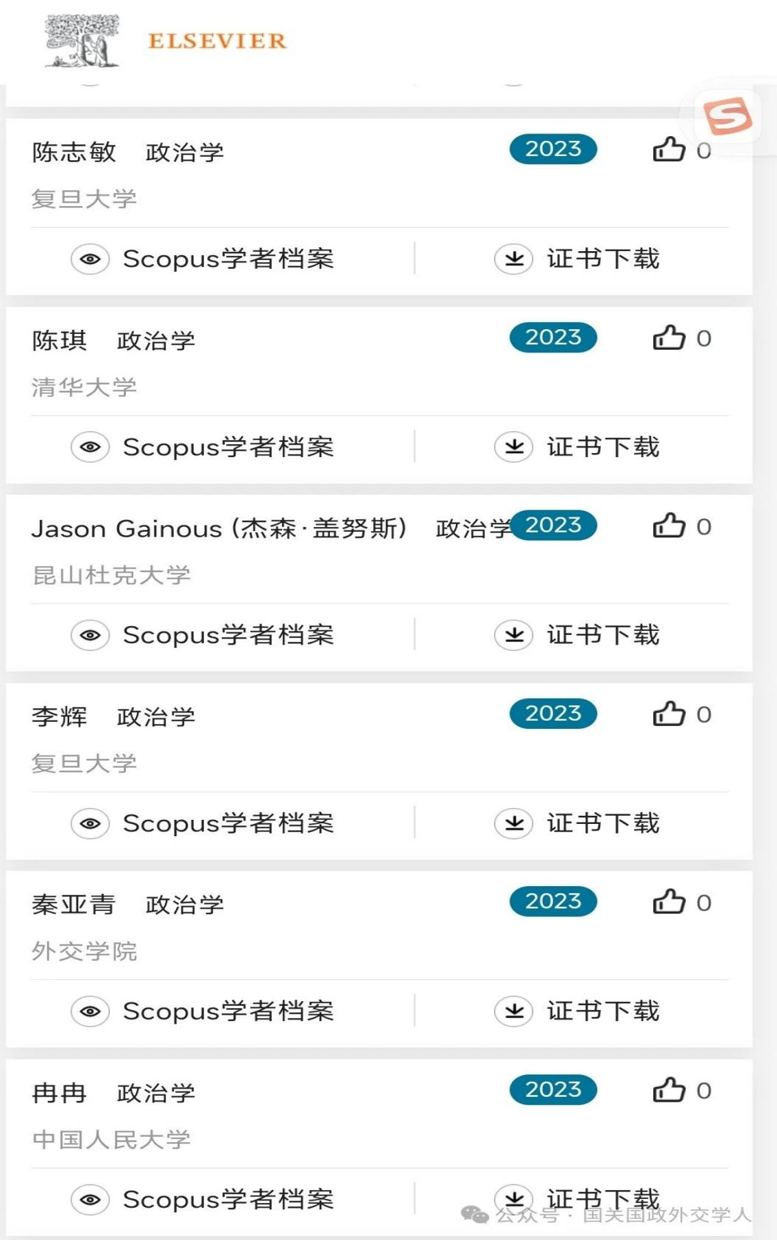This screenshot has width=777, height=1240.
Task: Click eye icon for 陈志敏's Scopus profile
Action: point(90,259)
